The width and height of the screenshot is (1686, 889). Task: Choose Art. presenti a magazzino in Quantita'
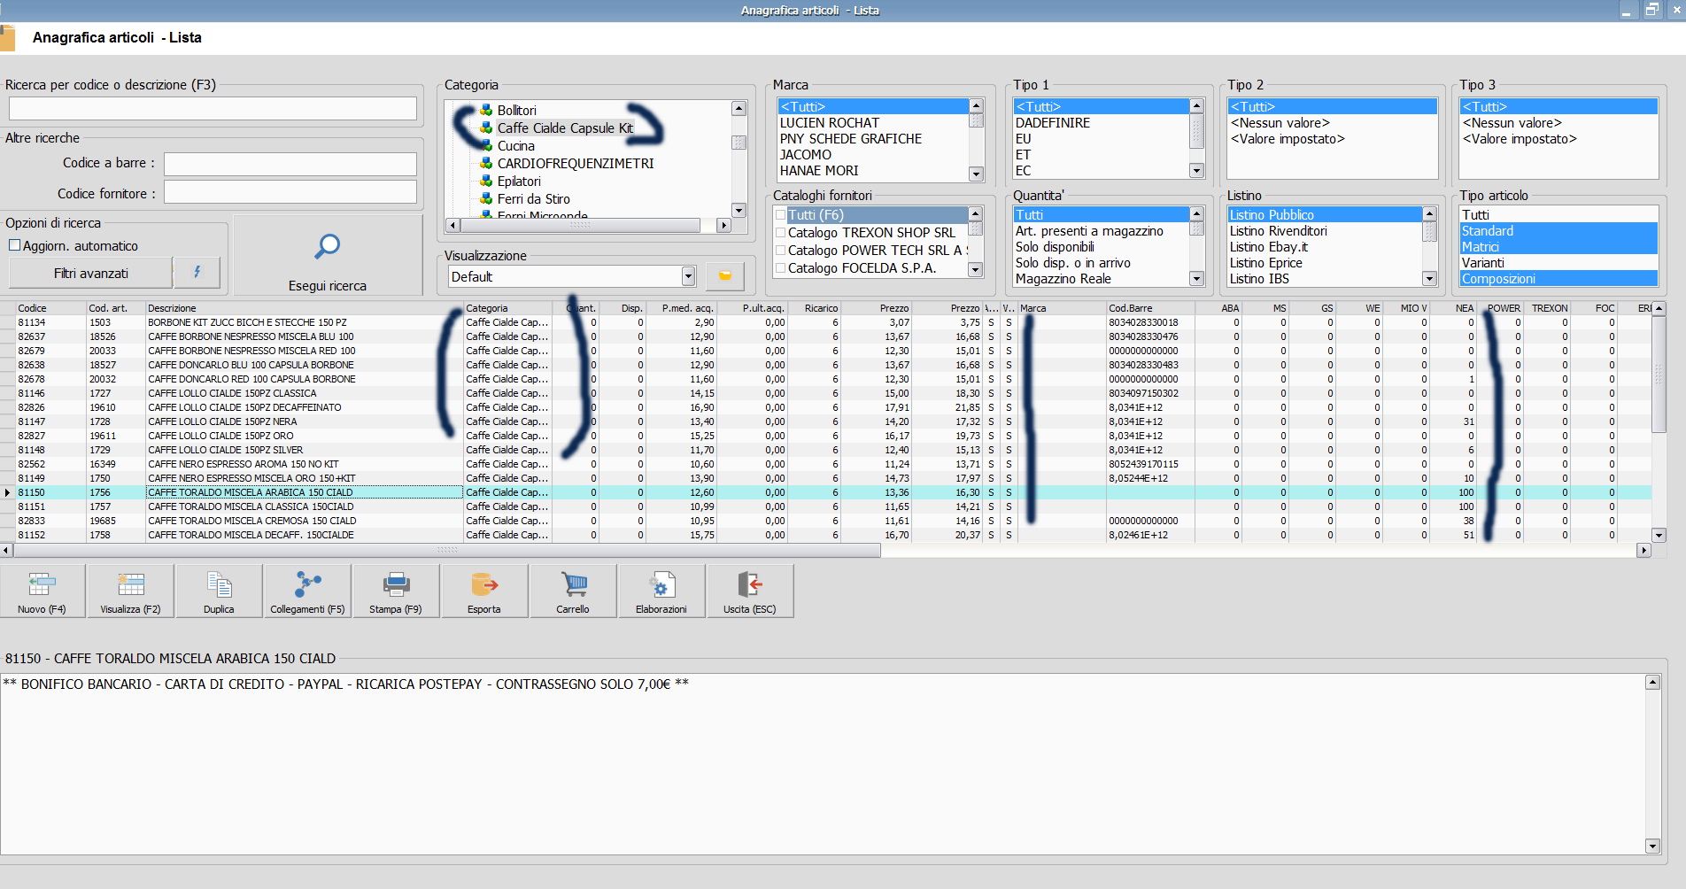coord(1101,231)
